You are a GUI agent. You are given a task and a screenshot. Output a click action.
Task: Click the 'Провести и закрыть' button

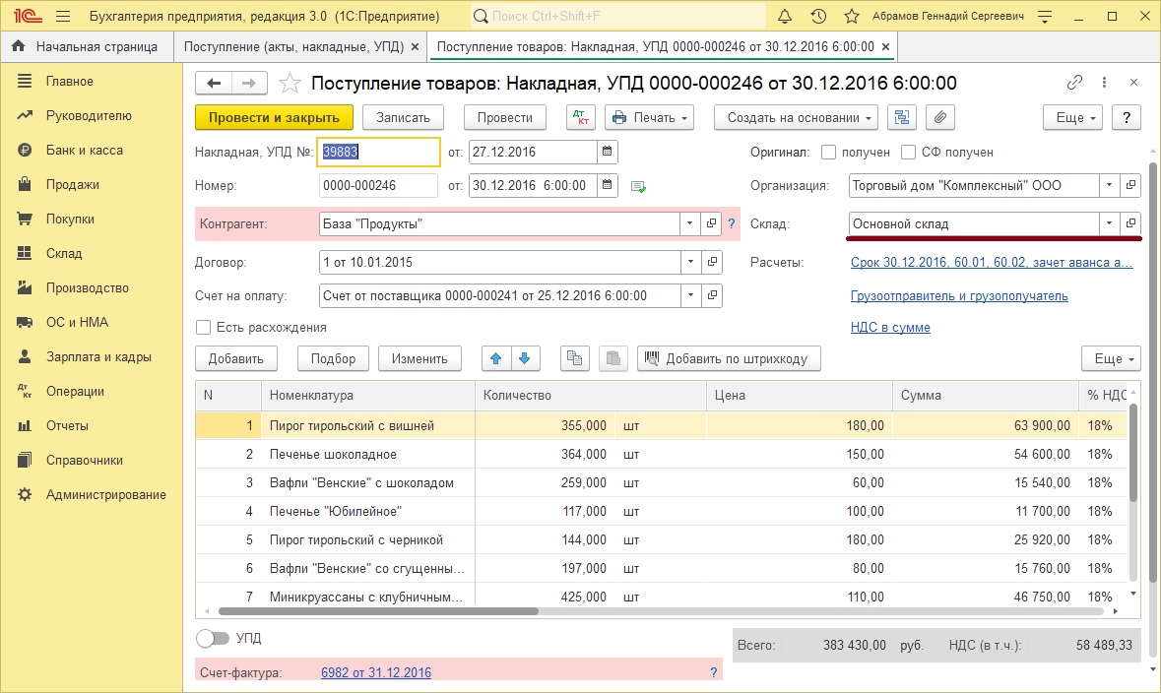[x=274, y=117]
